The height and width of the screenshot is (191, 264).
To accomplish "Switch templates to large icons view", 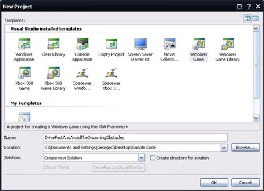I will click(x=247, y=19).
